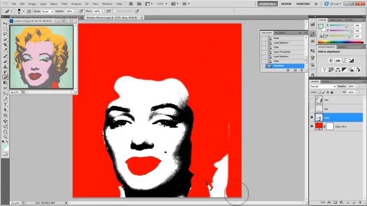
Task: Create new snapshot in History panel
Action: coord(295,70)
